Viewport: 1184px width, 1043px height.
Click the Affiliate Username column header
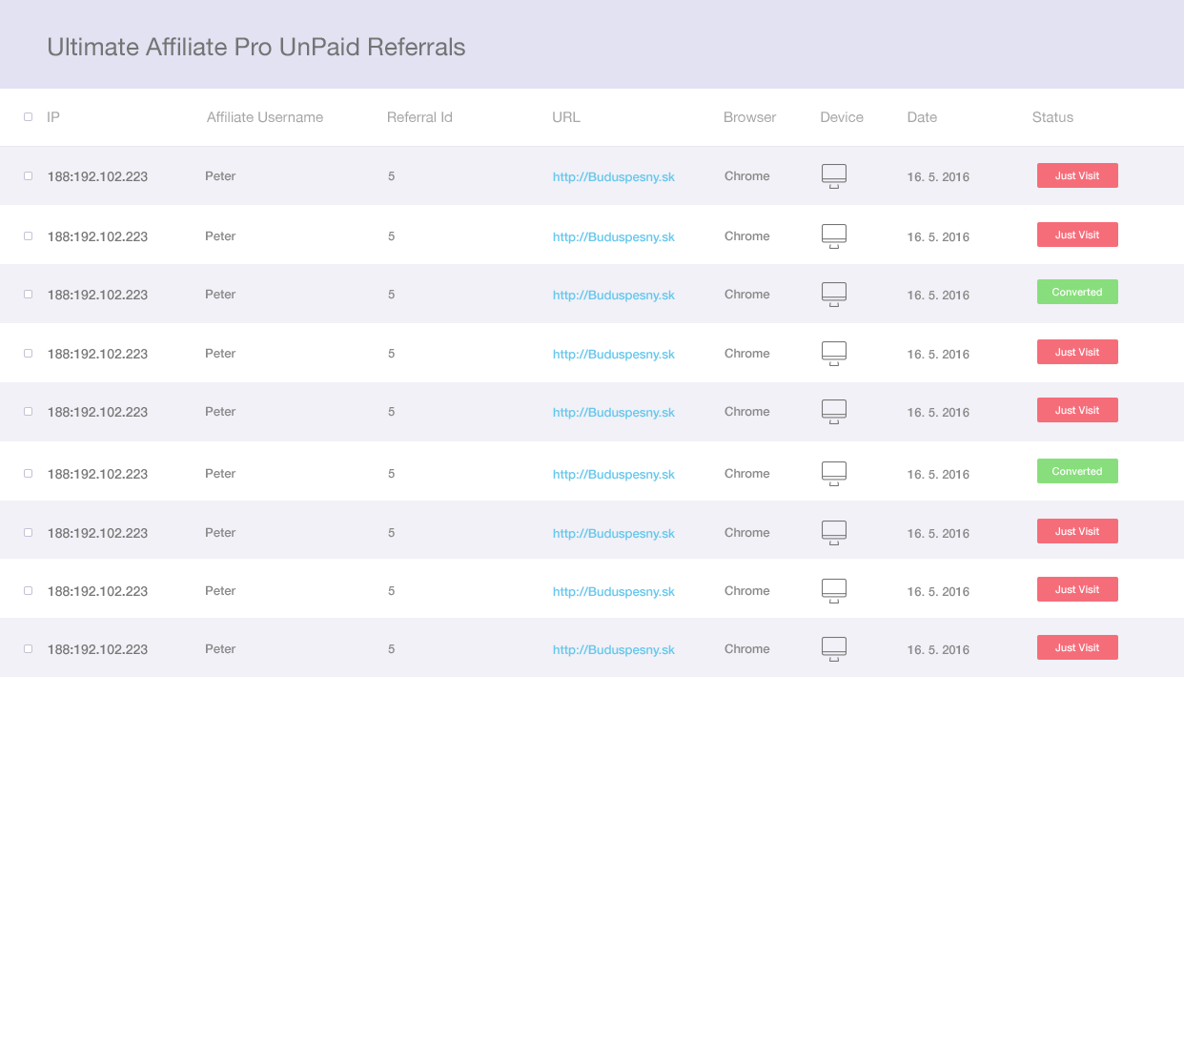pos(265,117)
